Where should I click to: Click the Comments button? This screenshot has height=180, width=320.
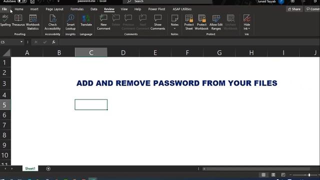pos(312,9)
